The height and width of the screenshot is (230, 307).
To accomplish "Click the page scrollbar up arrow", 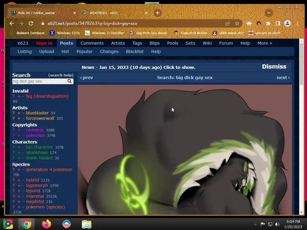I will point(301,41).
